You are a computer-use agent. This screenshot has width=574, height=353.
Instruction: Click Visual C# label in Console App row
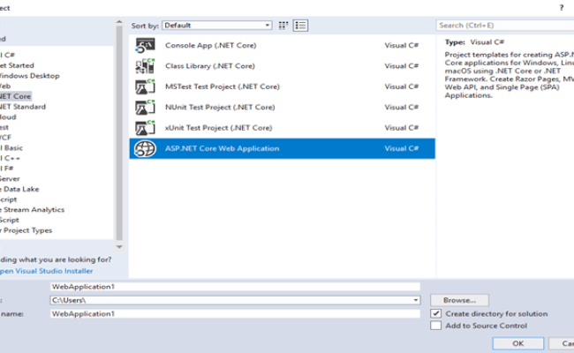click(x=401, y=45)
